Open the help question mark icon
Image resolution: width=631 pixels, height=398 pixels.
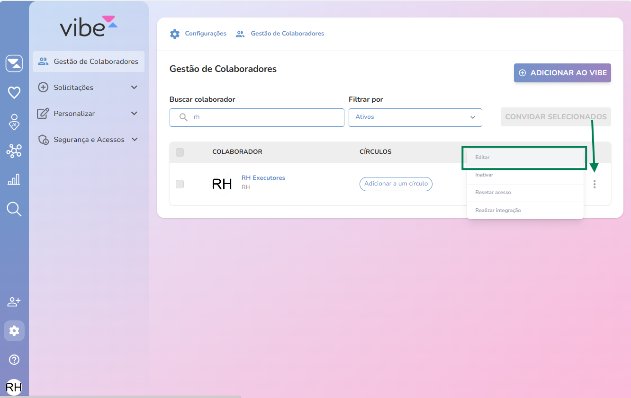(x=14, y=360)
